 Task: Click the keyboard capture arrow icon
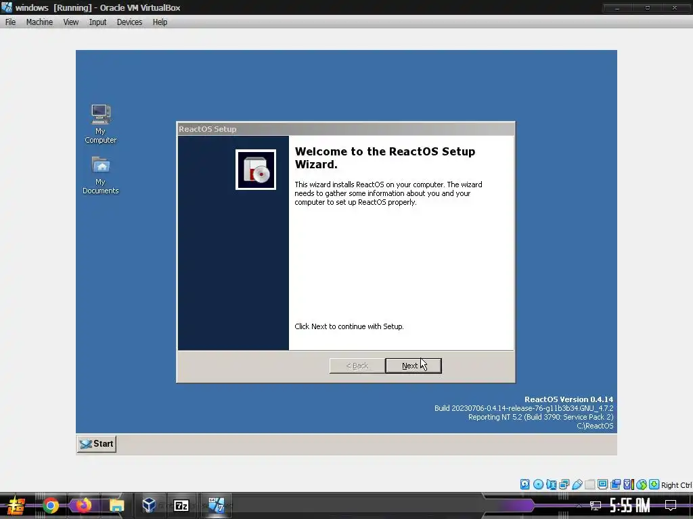pyautogui.click(x=654, y=484)
